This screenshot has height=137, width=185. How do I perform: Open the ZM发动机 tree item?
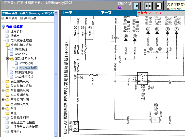coord(26,63)
